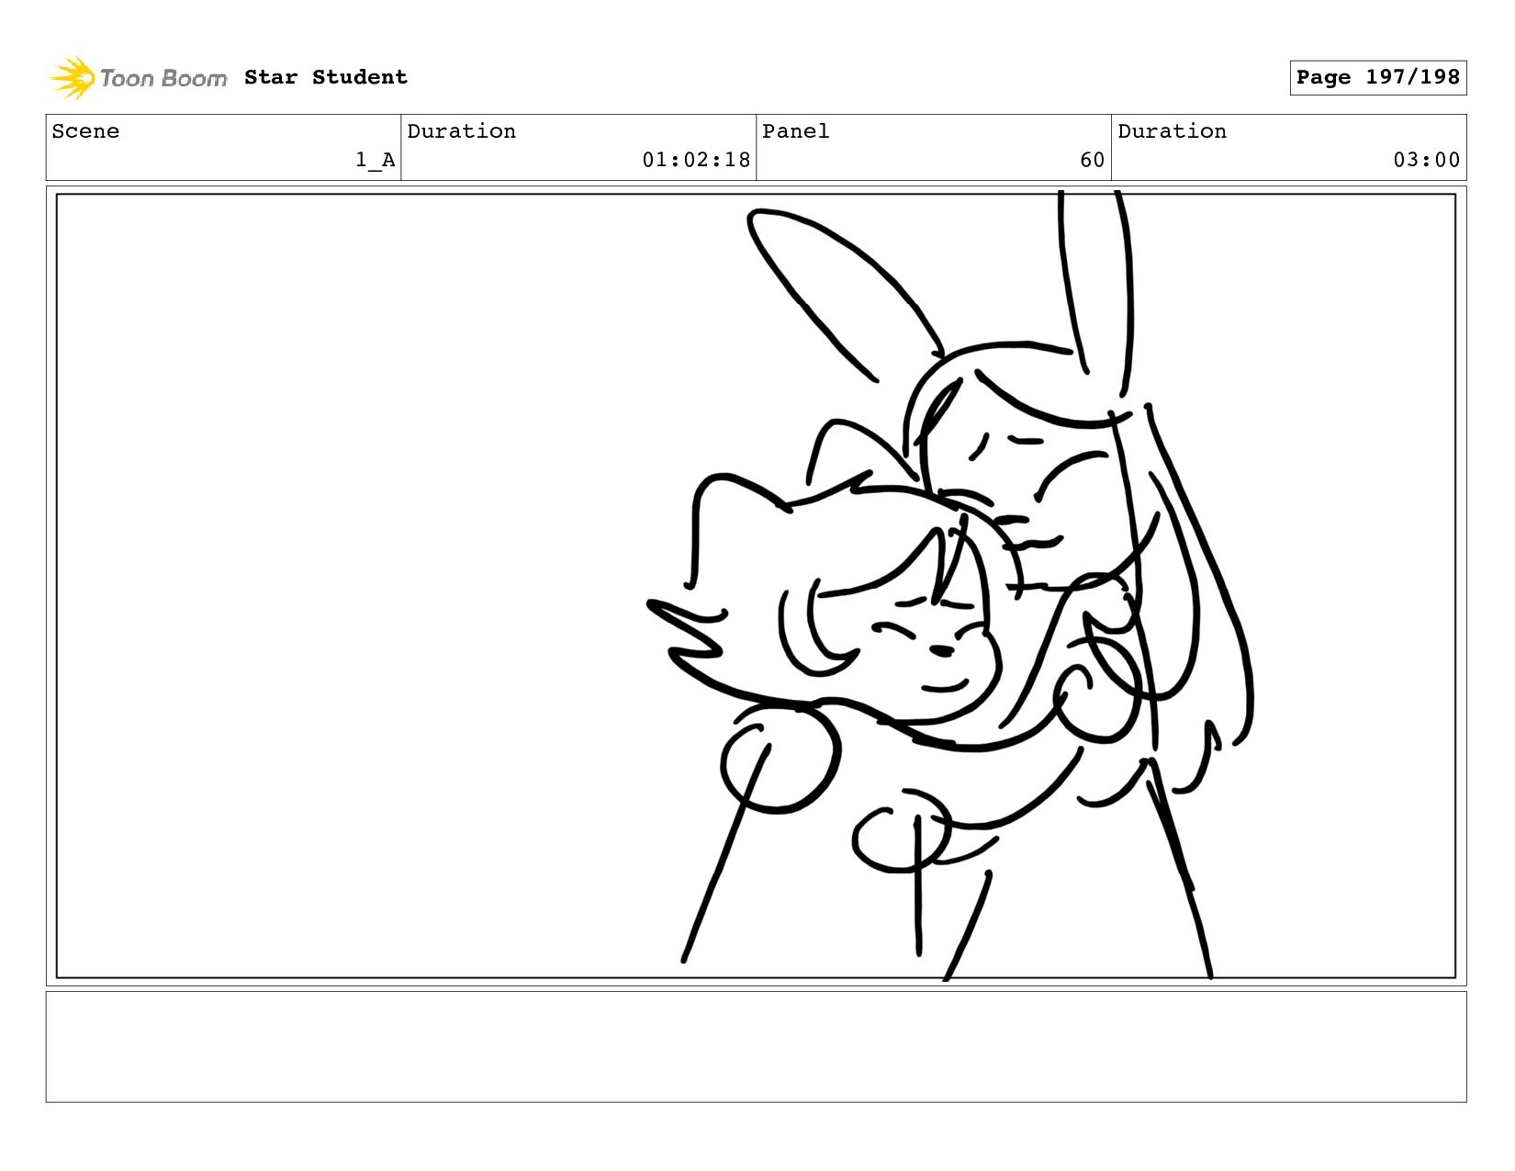
Task: Click the 'Scene' header label
Action: pyautogui.click(x=85, y=131)
